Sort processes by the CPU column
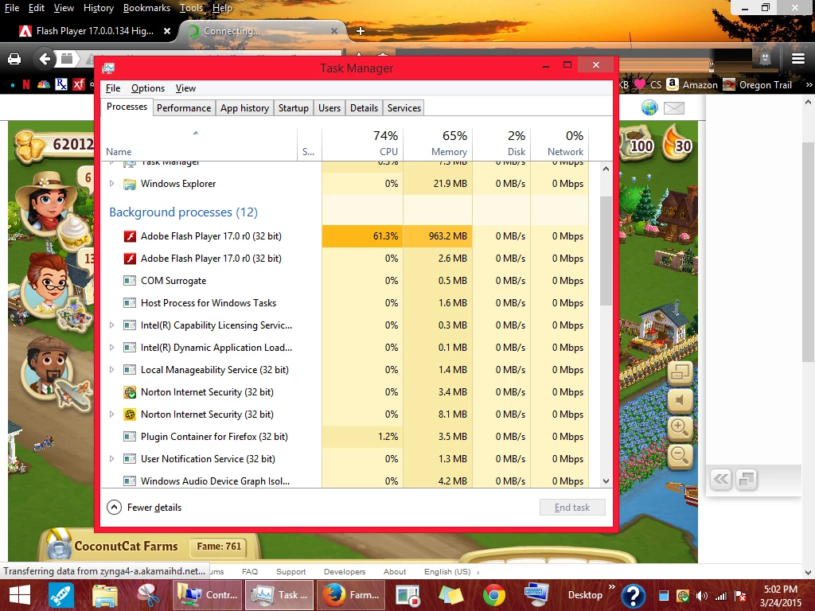This screenshot has height=611, width=815. click(362, 143)
